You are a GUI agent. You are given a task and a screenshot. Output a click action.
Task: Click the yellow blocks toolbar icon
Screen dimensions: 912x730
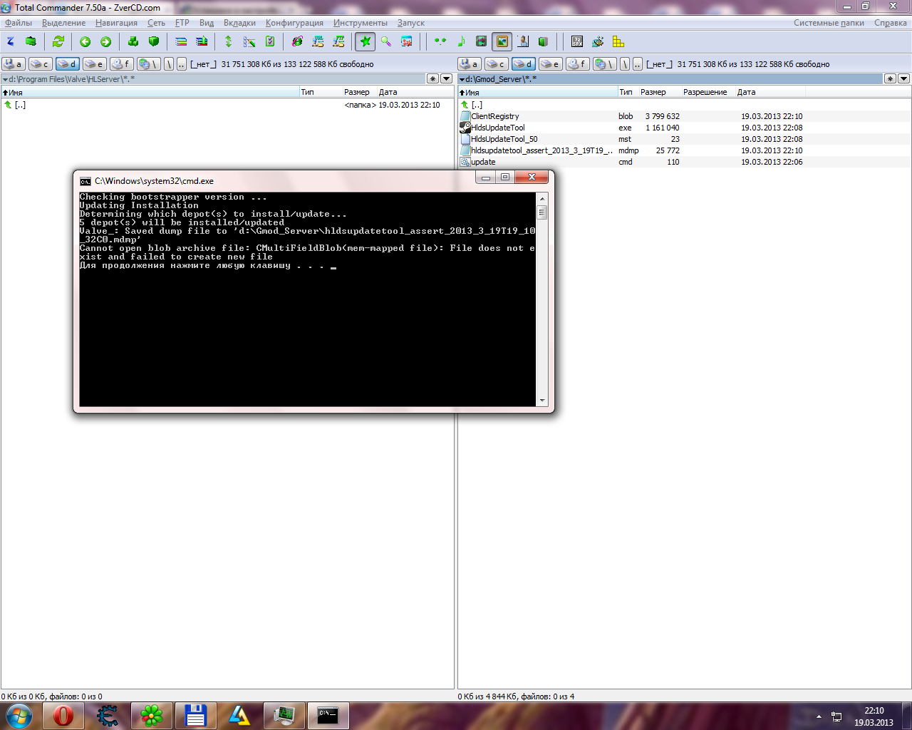pos(618,41)
